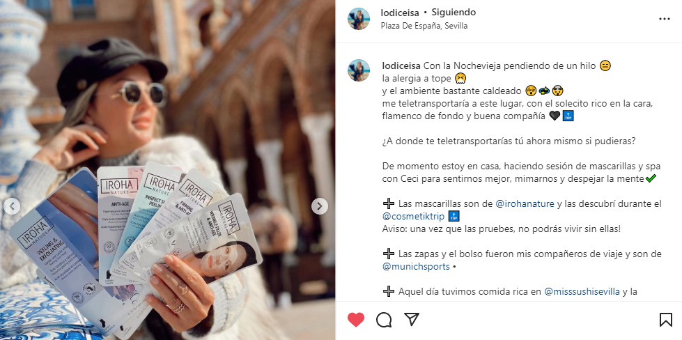Visit the @munichsports profile link
The image size is (682, 340).
tap(416, 267)
